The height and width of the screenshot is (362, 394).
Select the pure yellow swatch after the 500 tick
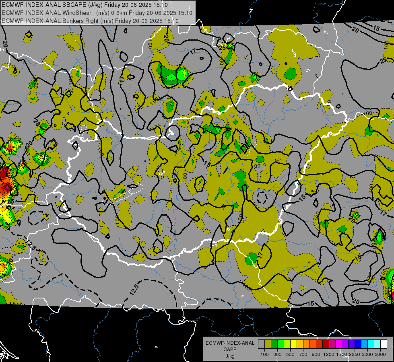point(293,344)
